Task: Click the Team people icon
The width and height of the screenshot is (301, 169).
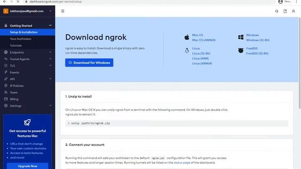Action: click(x=6, y=92)
